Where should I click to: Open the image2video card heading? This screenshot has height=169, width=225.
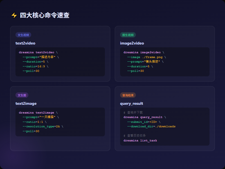[x=132, y=43]
